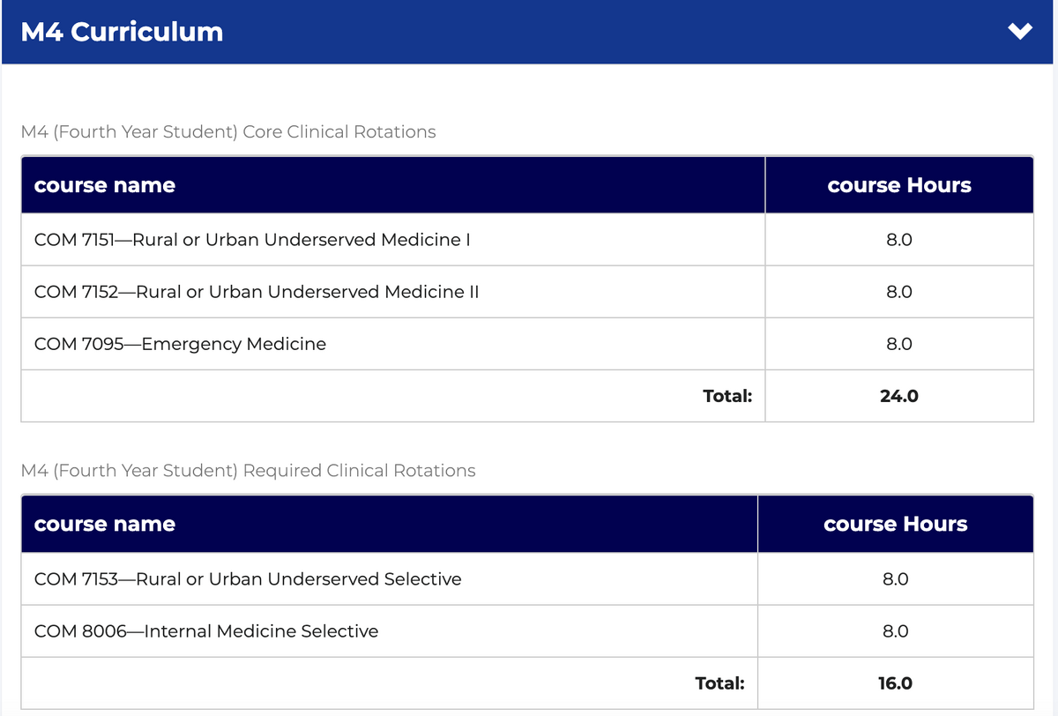Click the Total label beside 16.0
The width and height of the screenshot is (1058, 716).
click(x=719, y=683)
